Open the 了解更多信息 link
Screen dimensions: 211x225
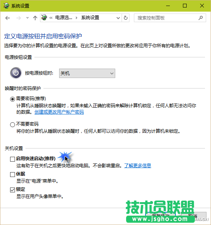(138, 166)
